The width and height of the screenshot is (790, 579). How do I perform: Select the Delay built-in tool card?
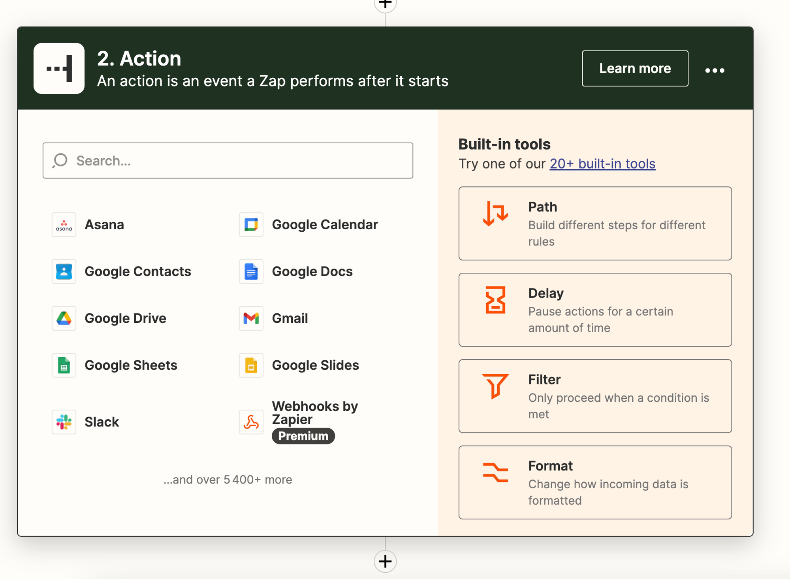[x=595, y=310]
